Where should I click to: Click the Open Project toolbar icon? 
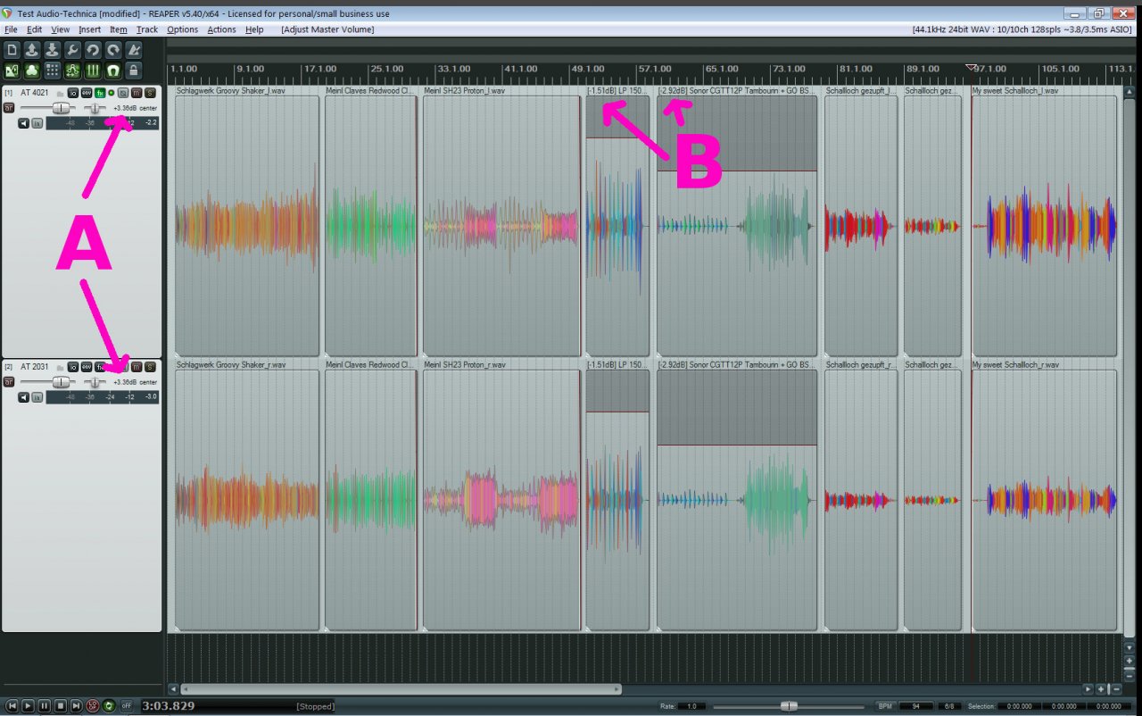(32, 50)
